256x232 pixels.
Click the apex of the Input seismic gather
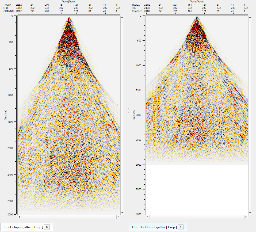coord(69,17)
